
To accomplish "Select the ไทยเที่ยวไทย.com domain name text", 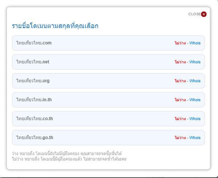I will pyautogui.click(x=34, y=43).
